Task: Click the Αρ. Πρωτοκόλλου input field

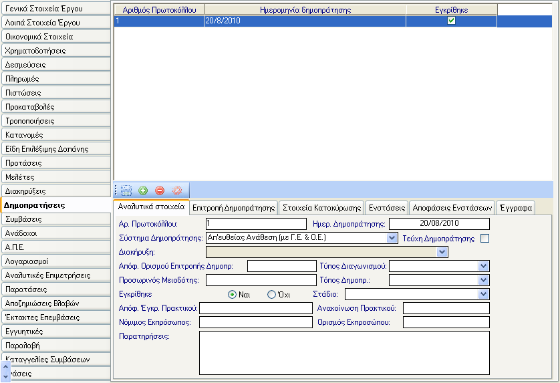Action: (x=256, y=224)
